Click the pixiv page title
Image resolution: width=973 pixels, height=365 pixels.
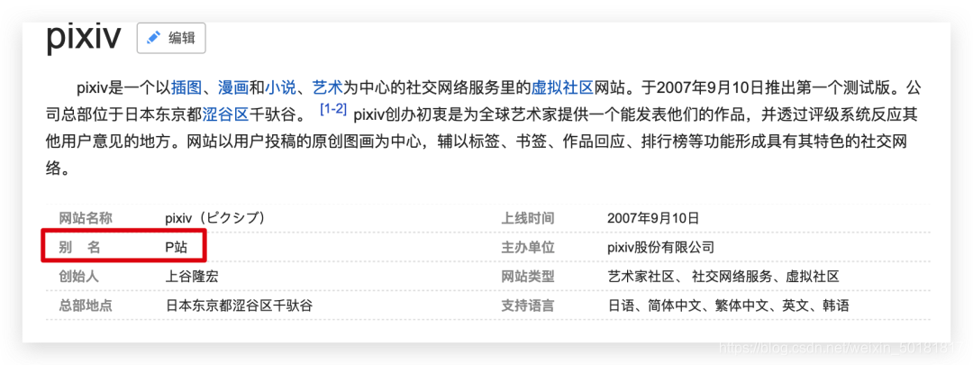tap(84, 37)
